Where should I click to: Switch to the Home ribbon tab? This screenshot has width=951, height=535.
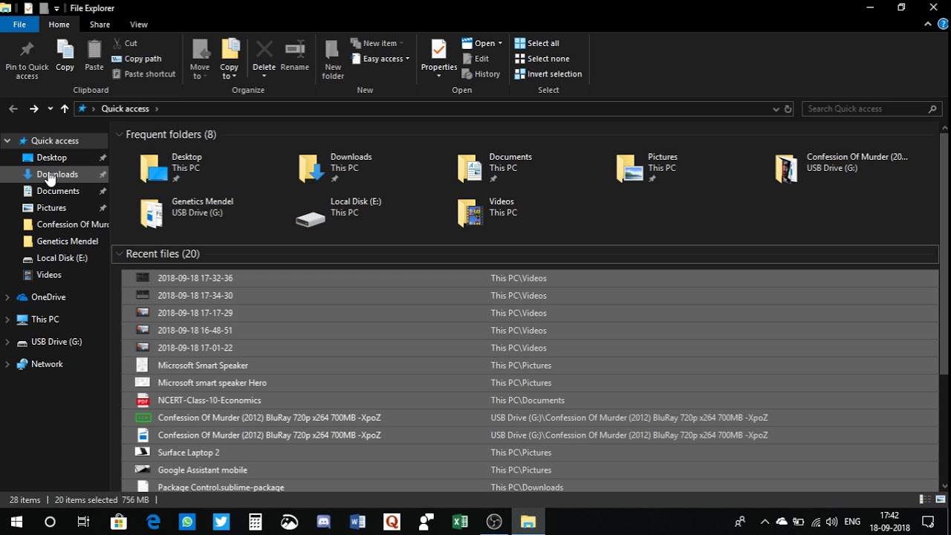[59, 25]
